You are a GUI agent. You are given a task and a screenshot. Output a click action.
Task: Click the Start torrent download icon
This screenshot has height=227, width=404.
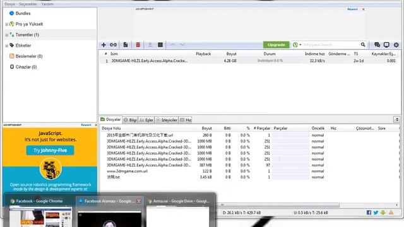pos(150,45)
